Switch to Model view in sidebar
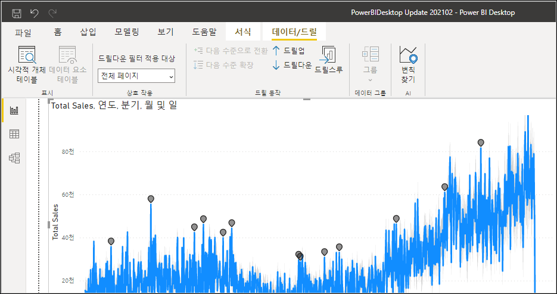 (14, 158)
